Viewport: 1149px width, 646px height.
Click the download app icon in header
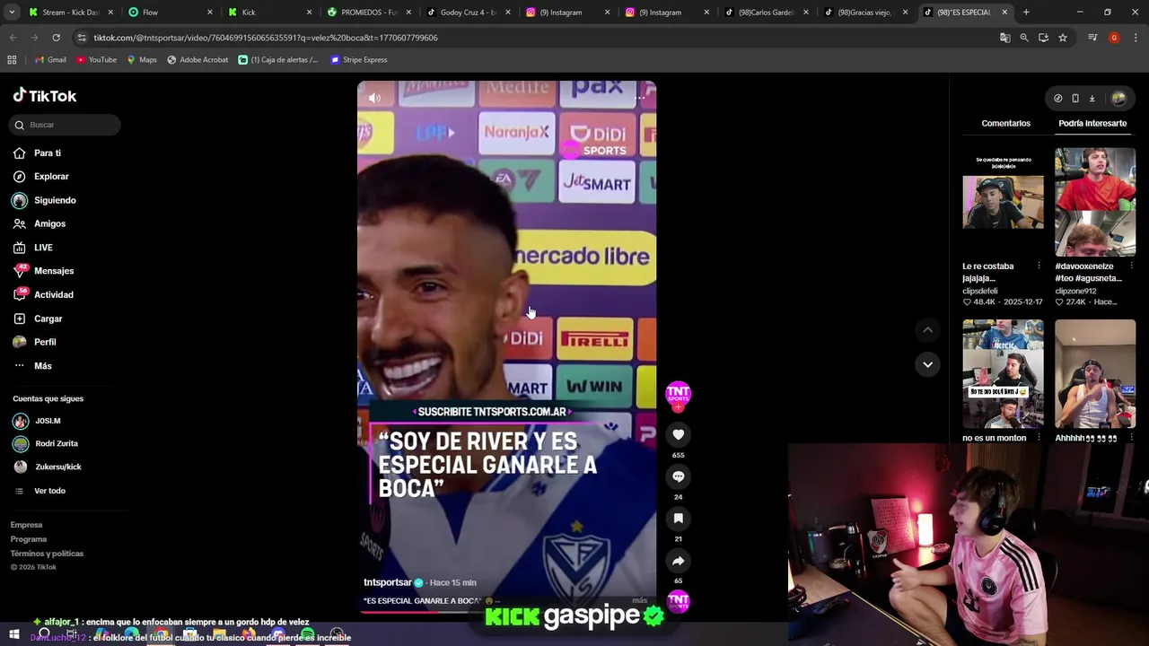(1092, 98)
